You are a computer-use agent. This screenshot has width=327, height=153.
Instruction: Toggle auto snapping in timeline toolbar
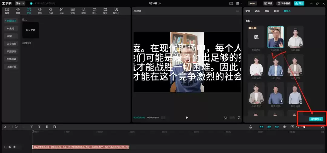tap(269, 127)
